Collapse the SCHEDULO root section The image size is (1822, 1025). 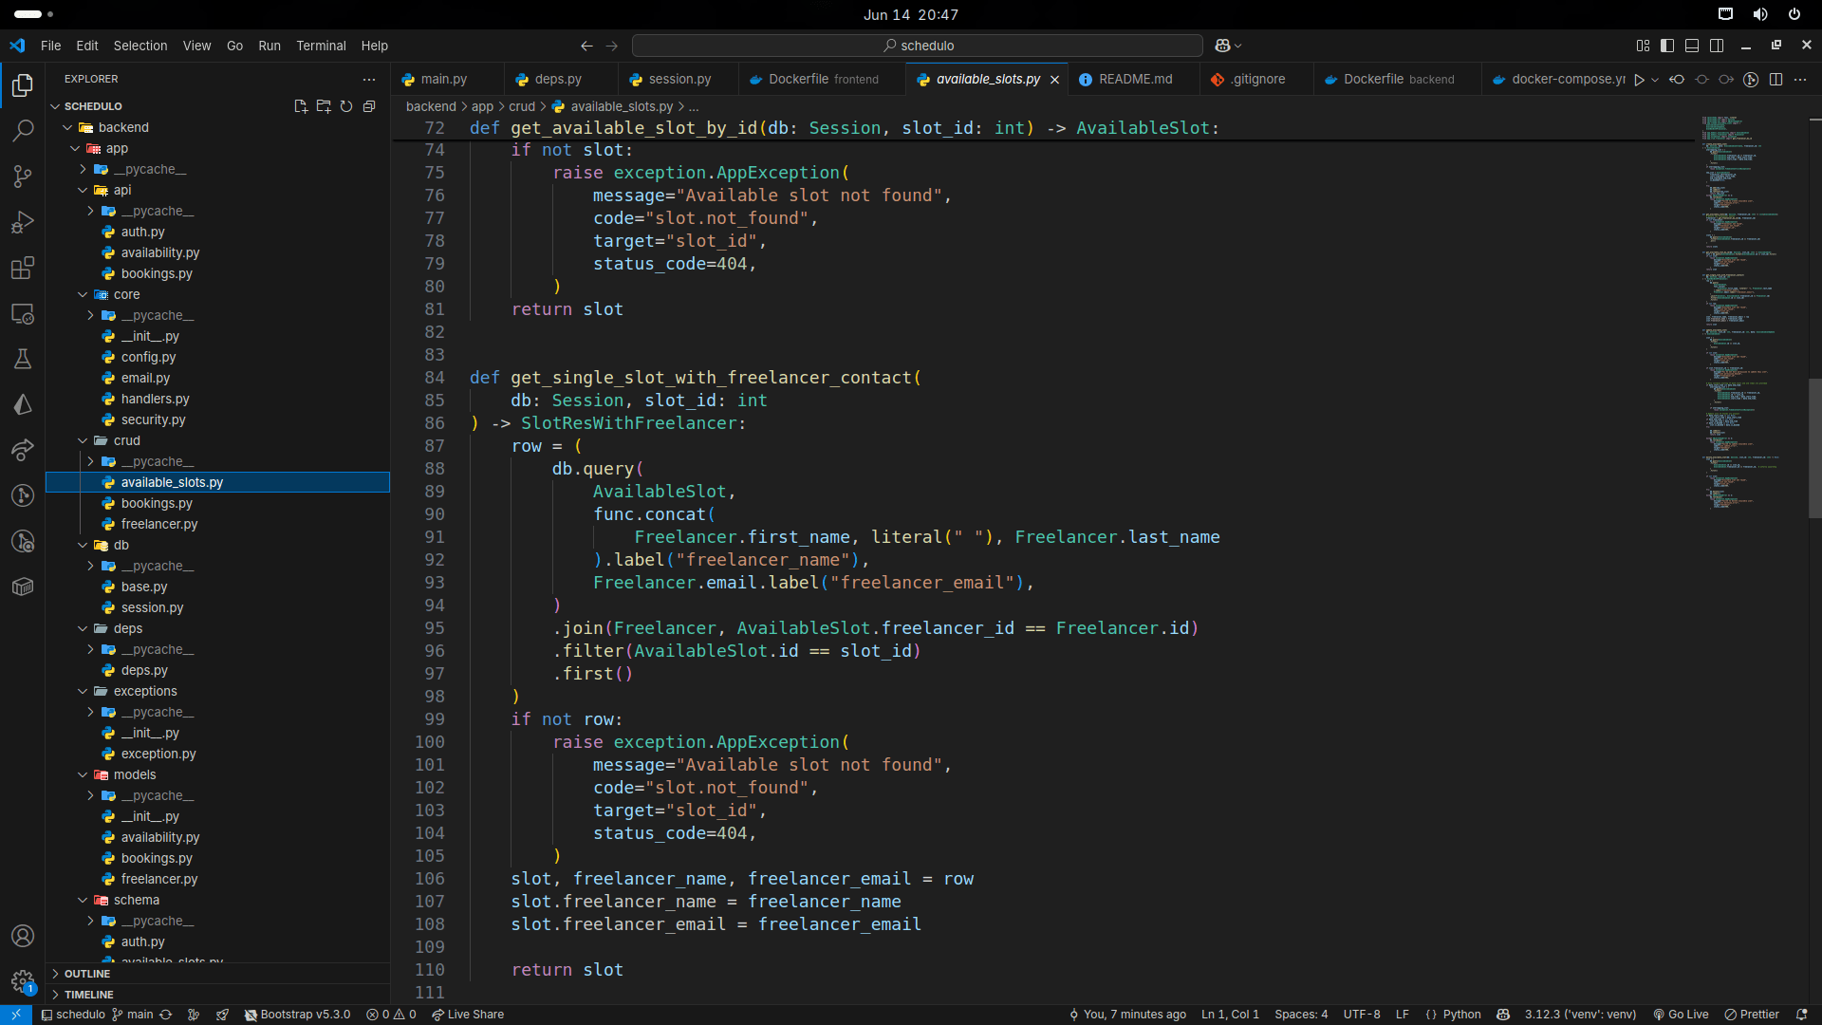click(x=93, y=106)
